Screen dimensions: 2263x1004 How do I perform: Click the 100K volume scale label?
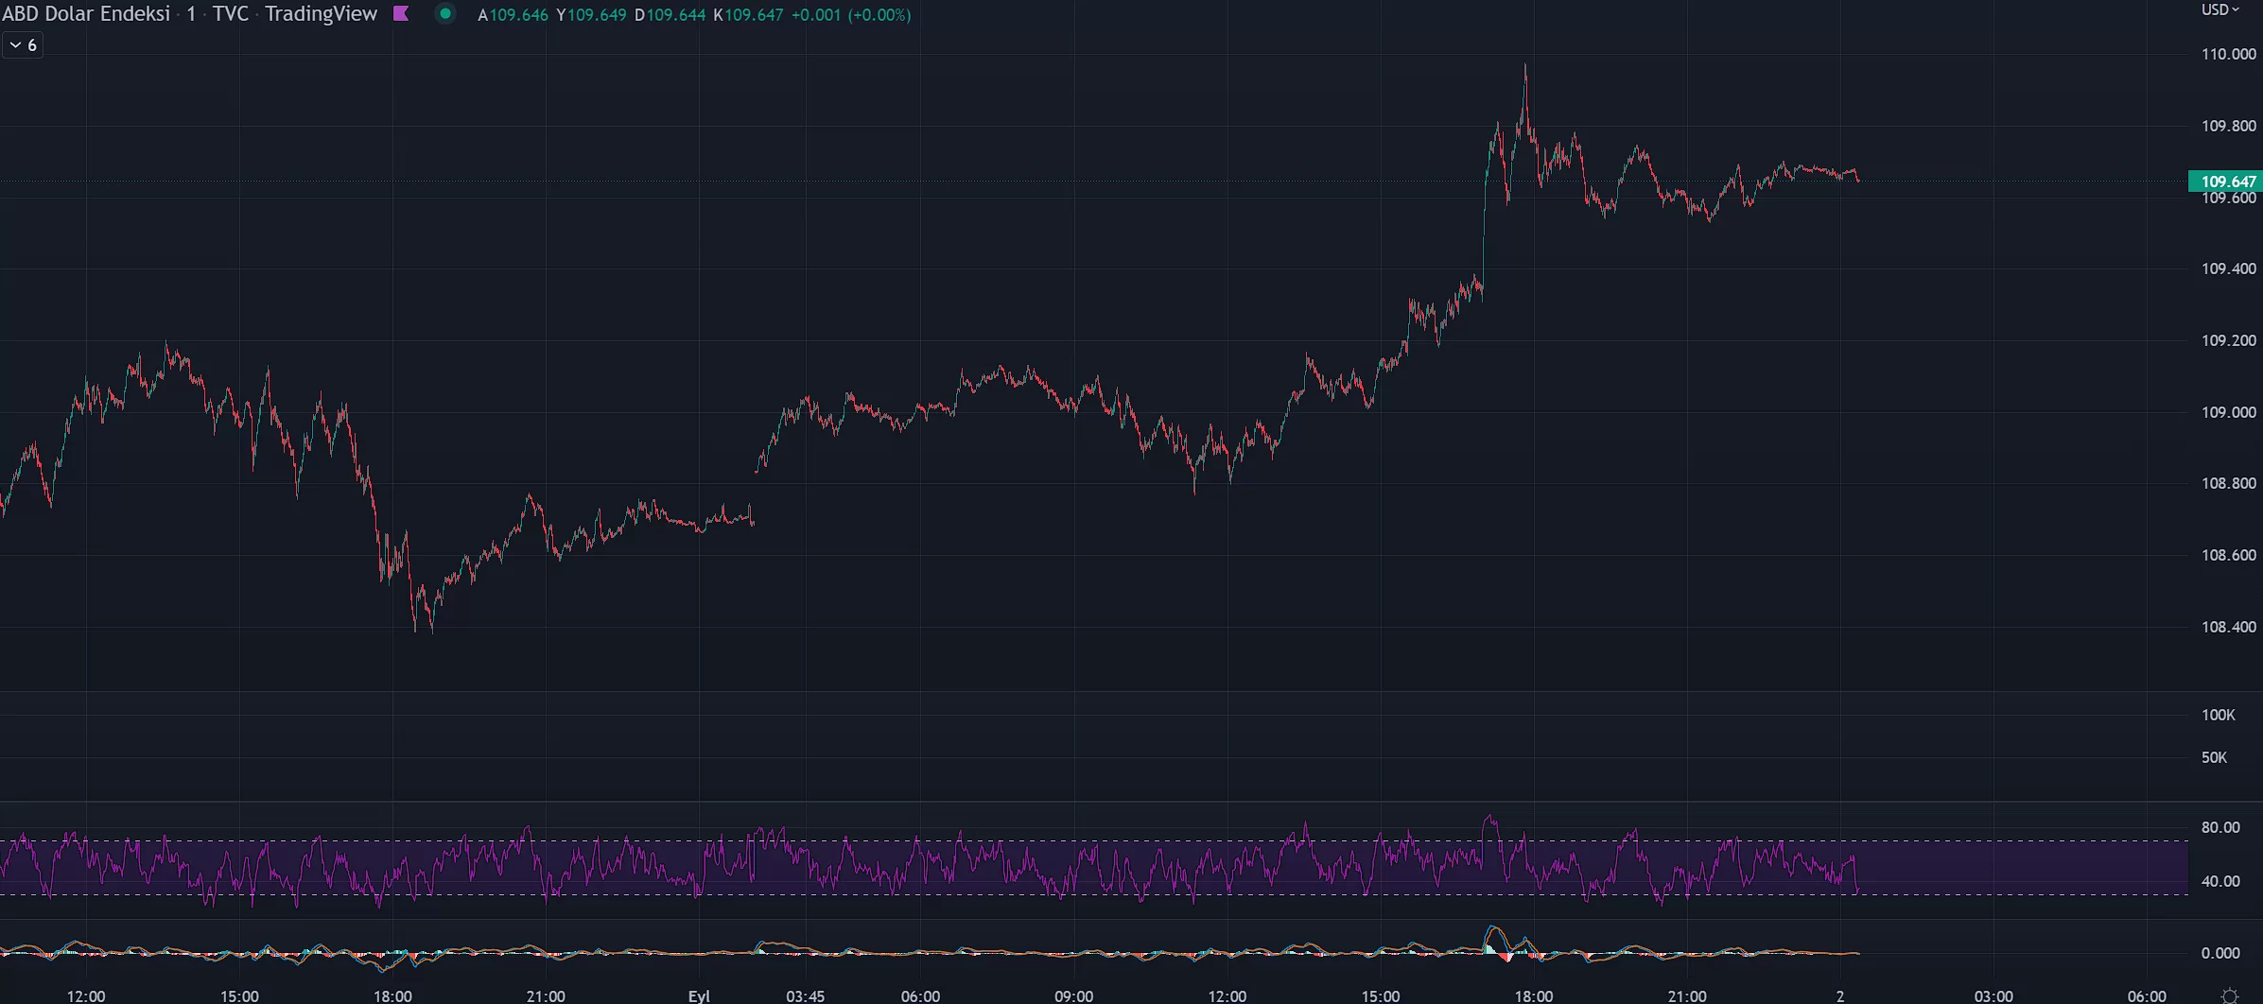[2218, 715]
